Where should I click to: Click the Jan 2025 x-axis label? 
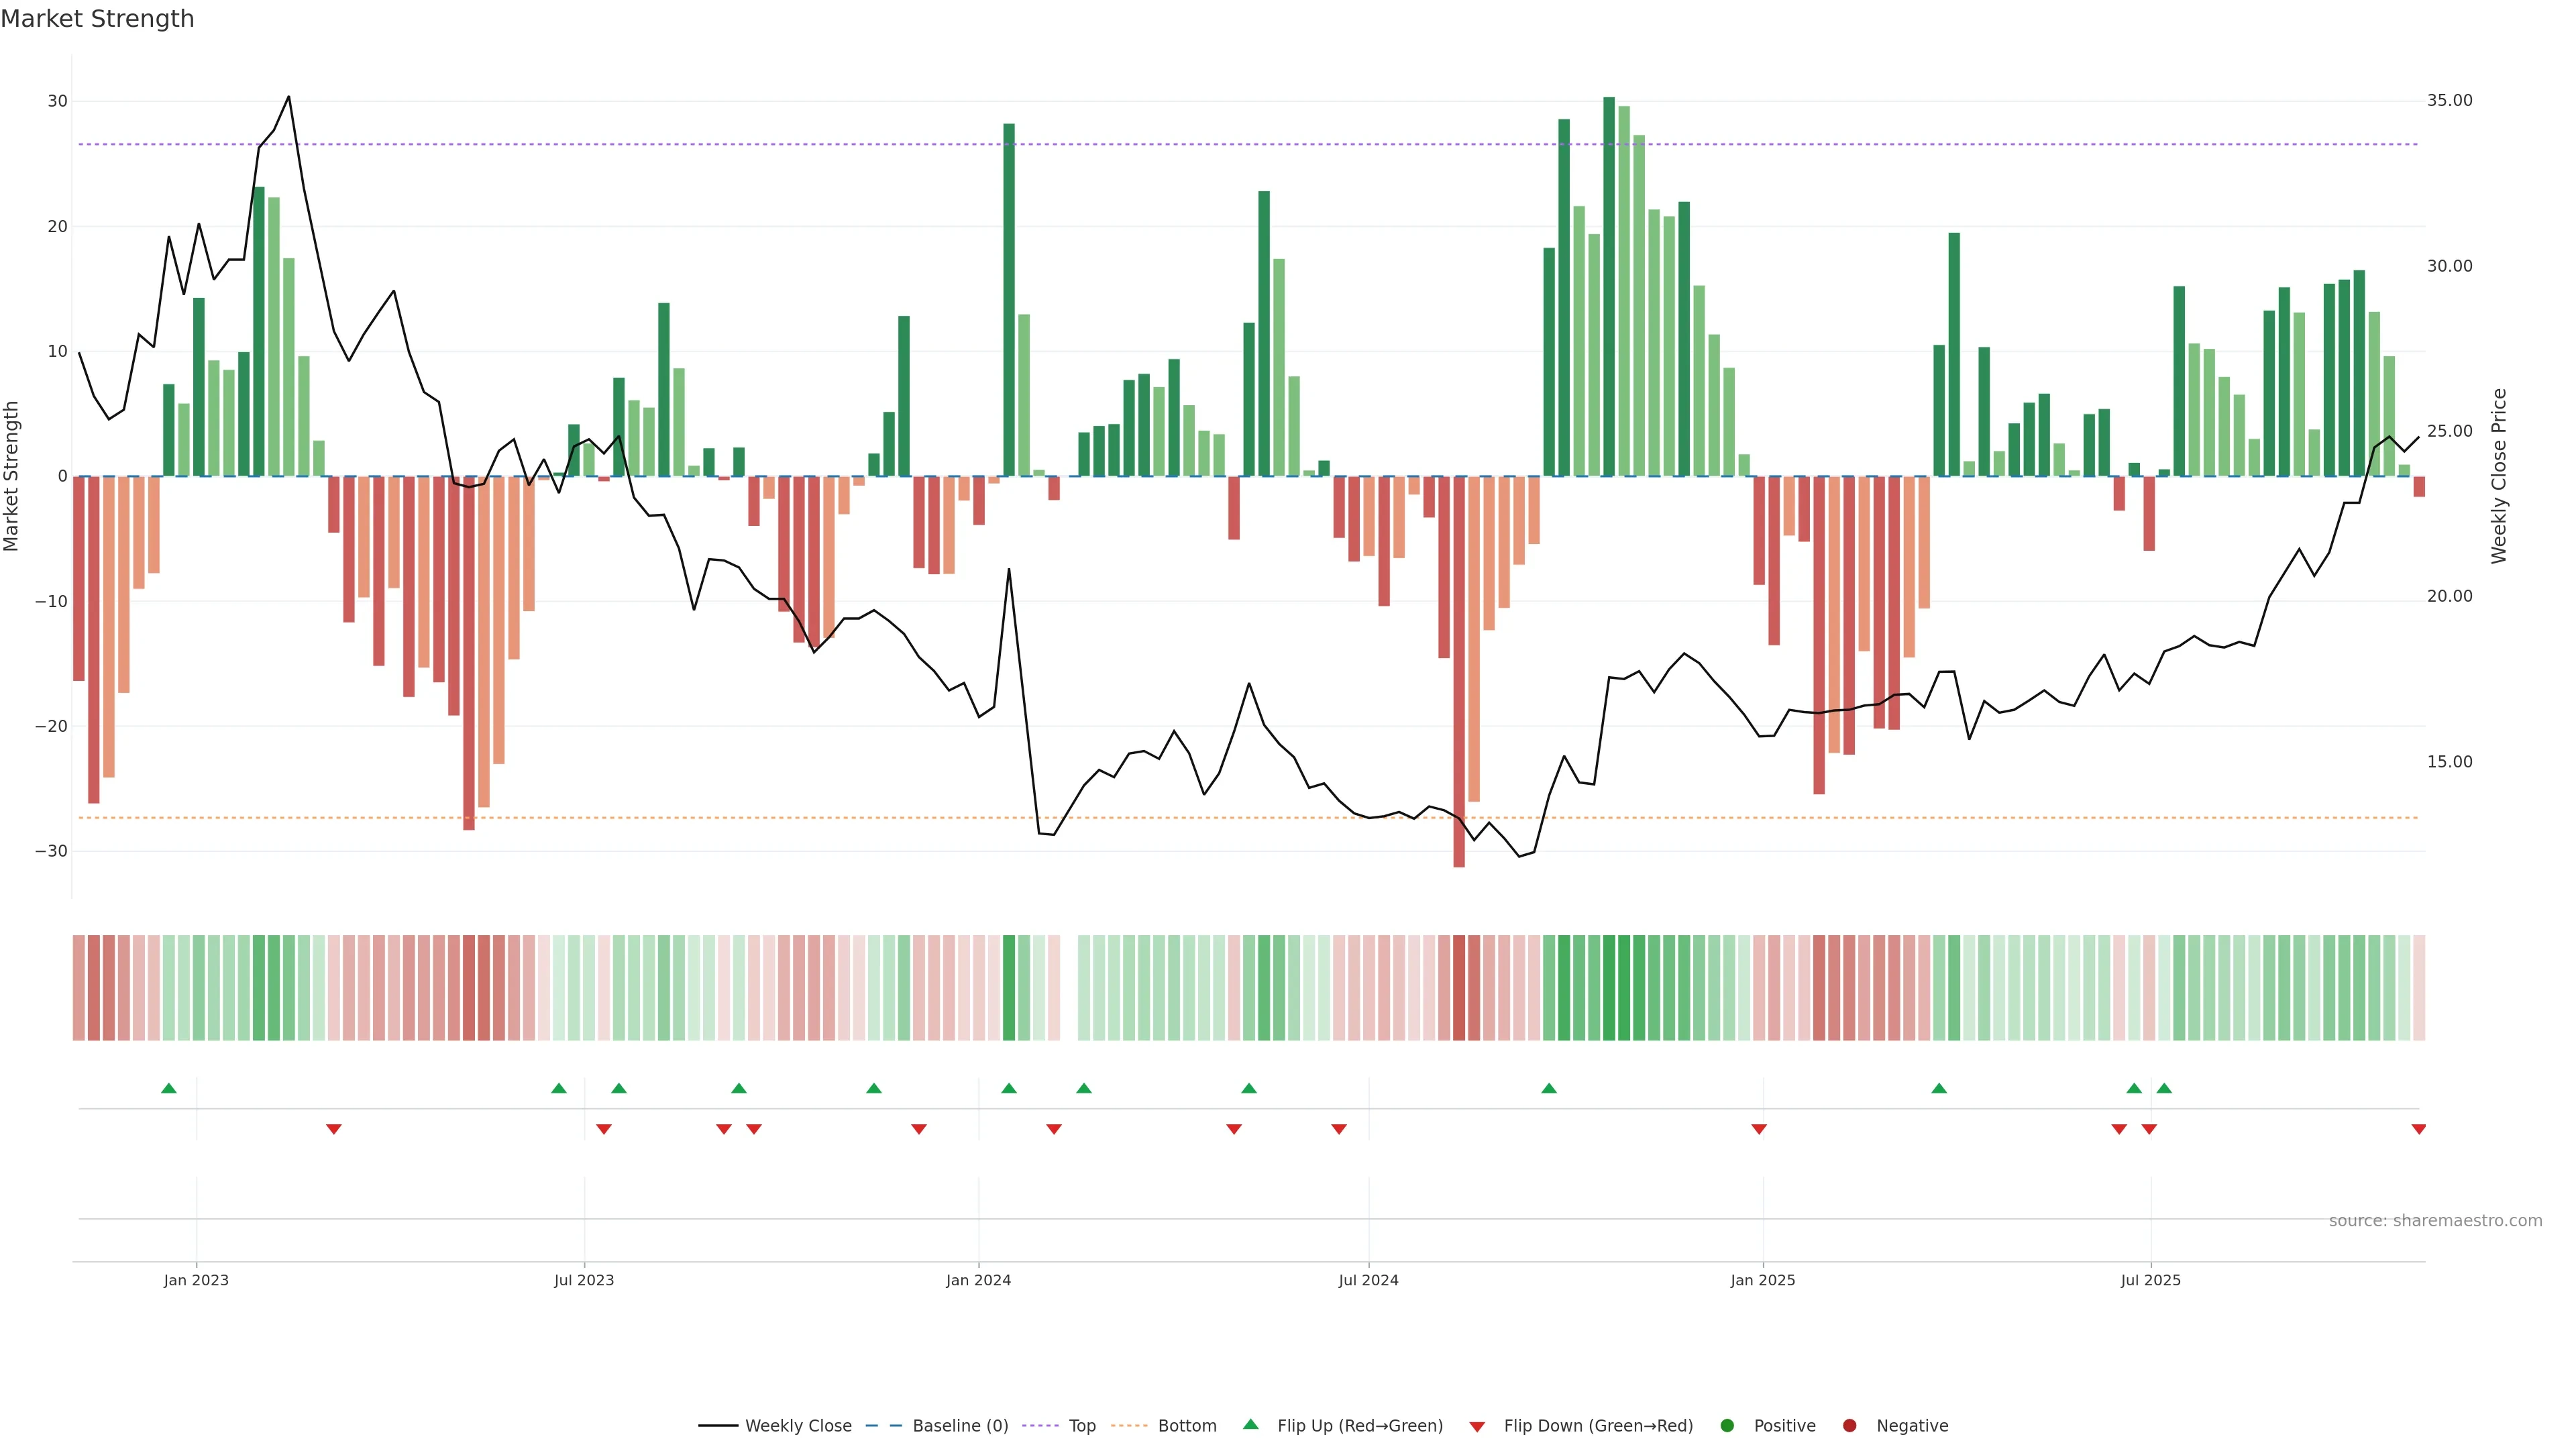point(1762,1280)
